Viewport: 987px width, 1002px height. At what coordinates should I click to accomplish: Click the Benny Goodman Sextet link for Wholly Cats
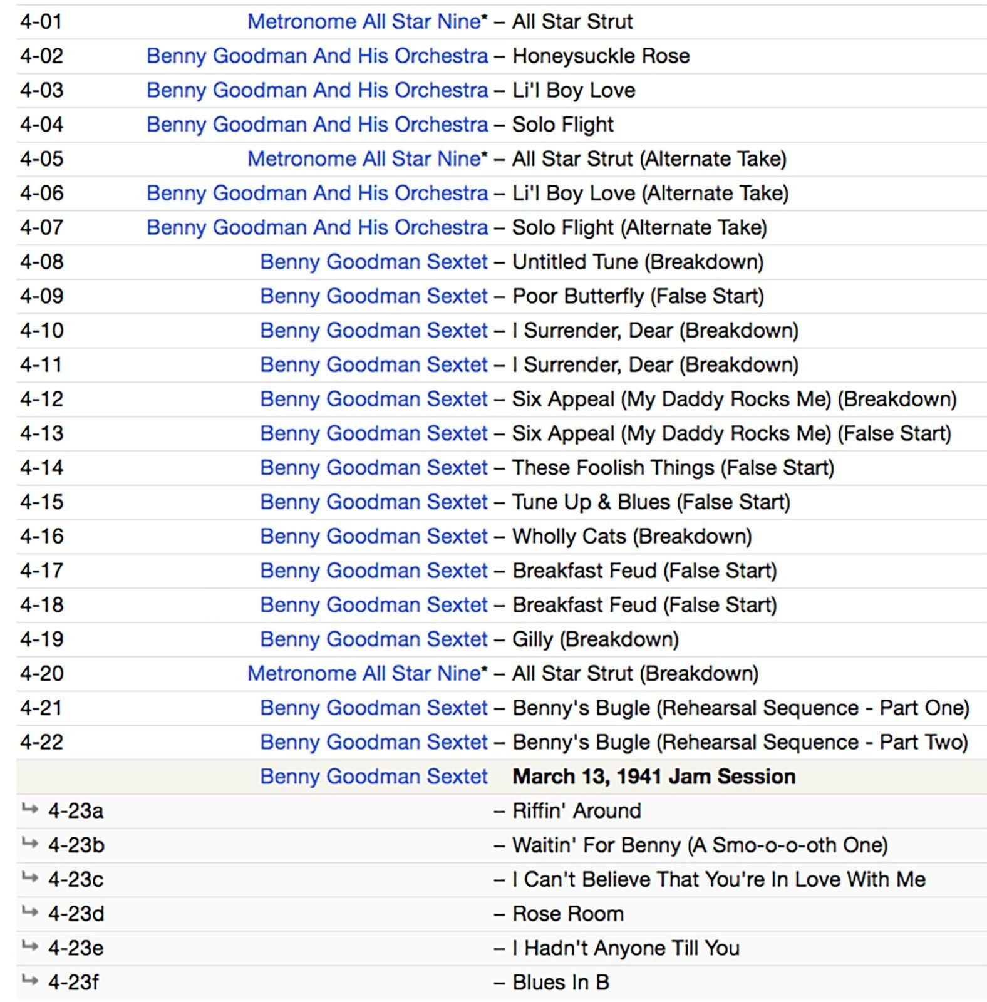click(373, 536)
